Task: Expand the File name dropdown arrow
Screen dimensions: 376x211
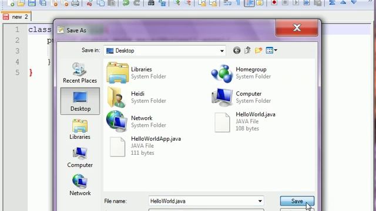Action: click(260, 201)
